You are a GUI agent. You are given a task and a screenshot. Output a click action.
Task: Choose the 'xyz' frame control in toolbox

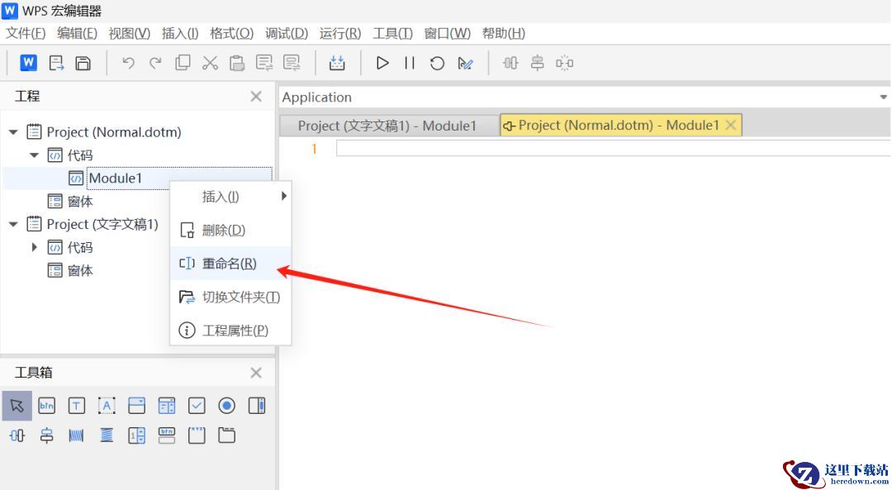[197, 435]
